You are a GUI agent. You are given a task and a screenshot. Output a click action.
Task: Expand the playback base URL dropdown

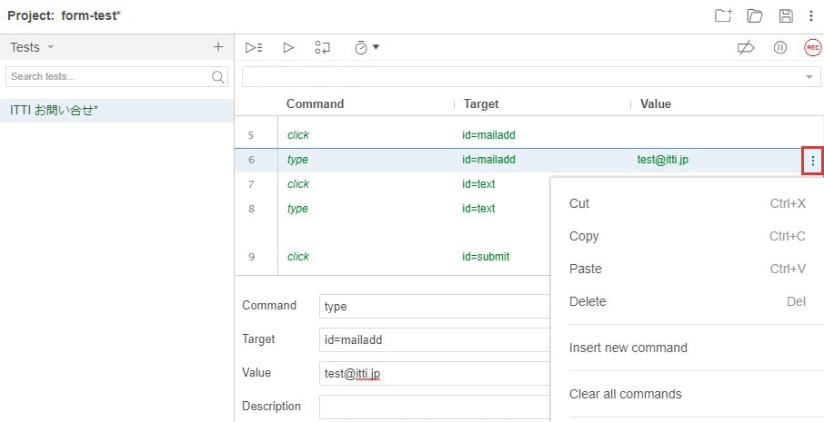[x=809, y=77]
